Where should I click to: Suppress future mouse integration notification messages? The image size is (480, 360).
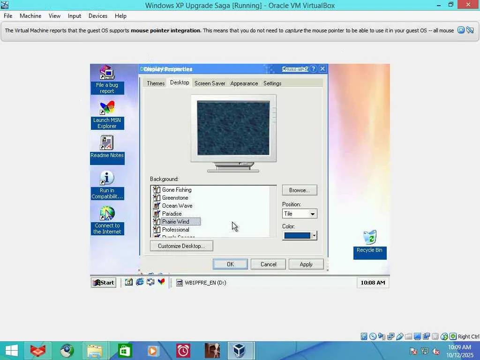point(470,30)
